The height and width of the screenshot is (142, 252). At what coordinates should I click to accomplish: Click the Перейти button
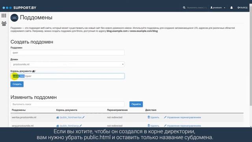click(x=136, y=104)
